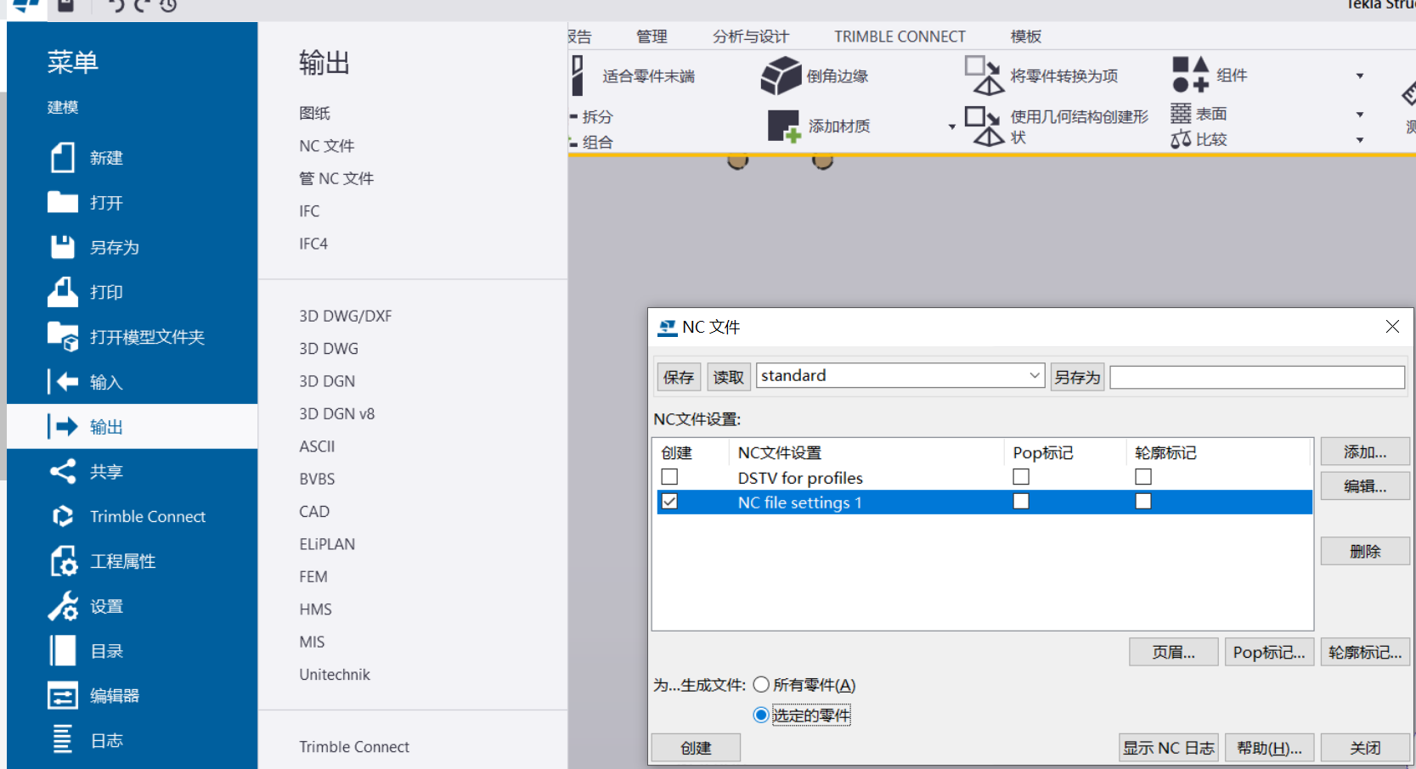Click the 创建 button at dialog bottom
1416x769 pixels.
pyautogui.click(x=696, y=748)
